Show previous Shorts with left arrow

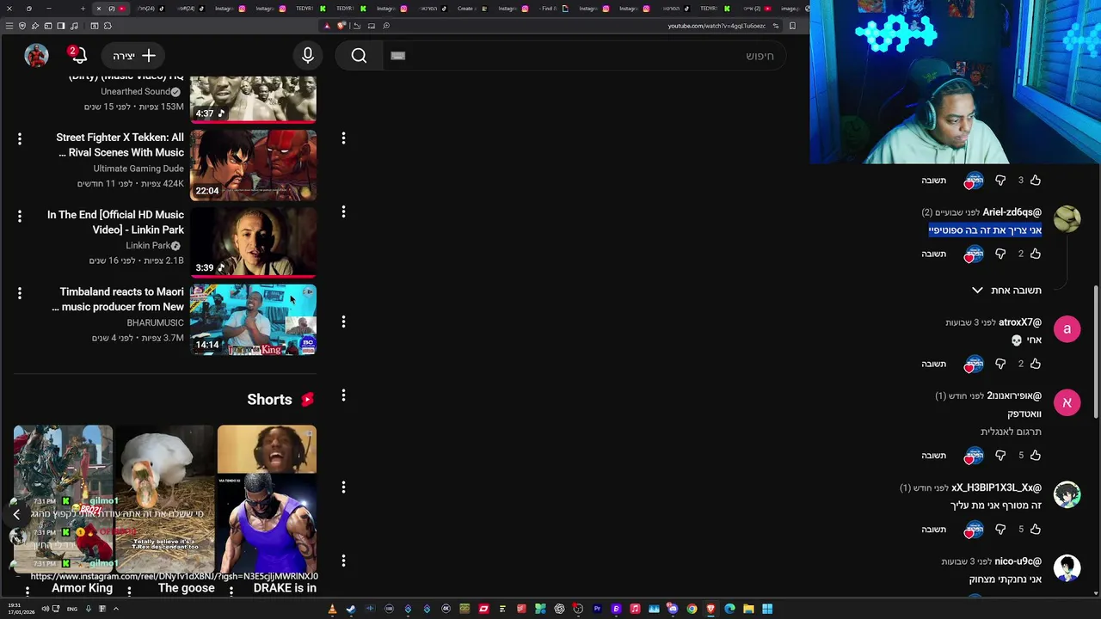pos(16,514)
